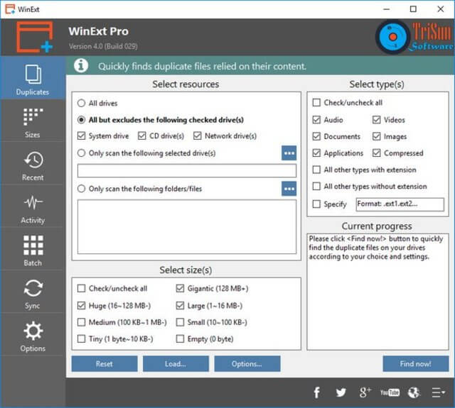This screenshot has width=455, height=408.
Task: Click the WinExt Pro logo icon
Action: click(x=35, y=38)
